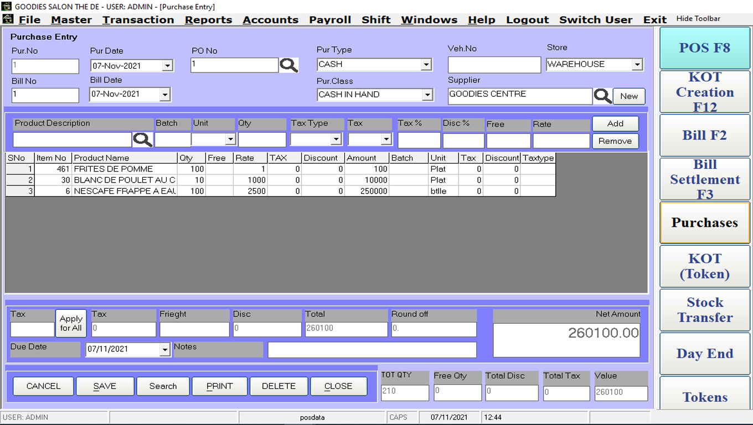The image size is (753, 425).
Task: Open the Store WAREHOUSE dropdown
Action: 637,65
